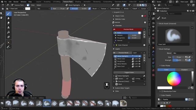The image size is (196, 110).
Task: Click the white brush color swatch in header
Action: pos(28,9)
